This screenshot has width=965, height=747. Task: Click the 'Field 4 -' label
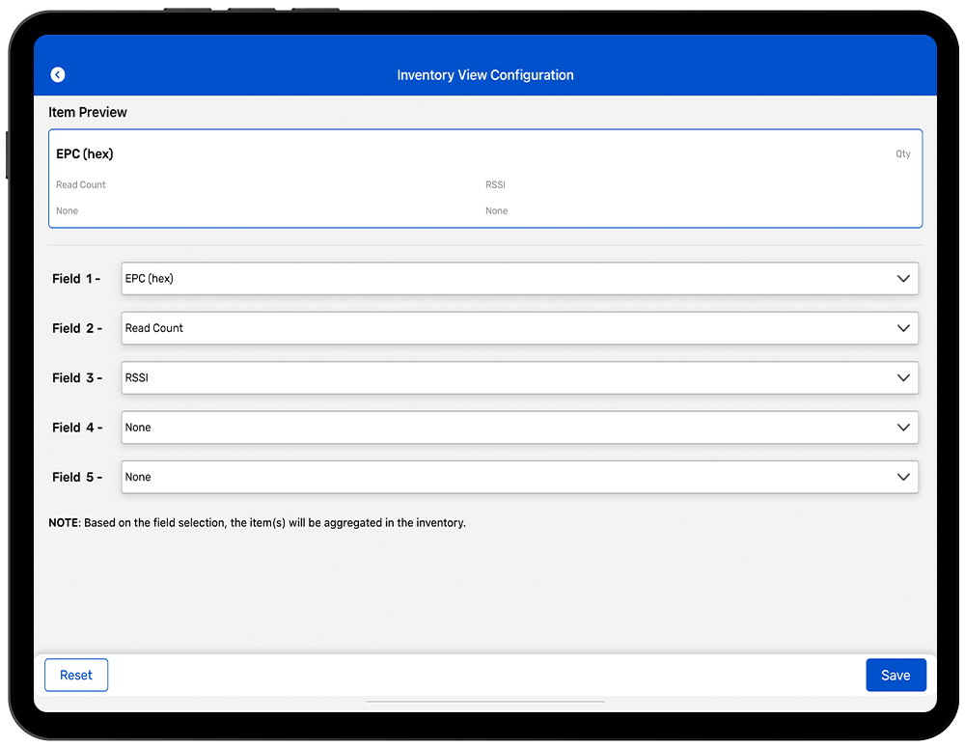pos(77,428)
